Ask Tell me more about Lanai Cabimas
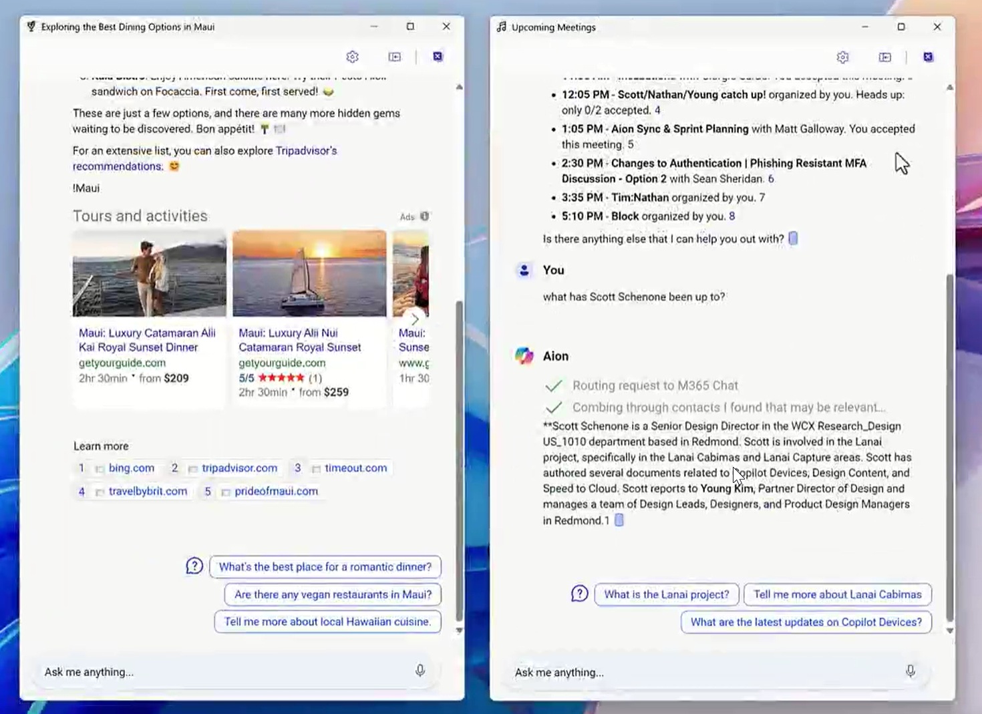 pos(838,594)
